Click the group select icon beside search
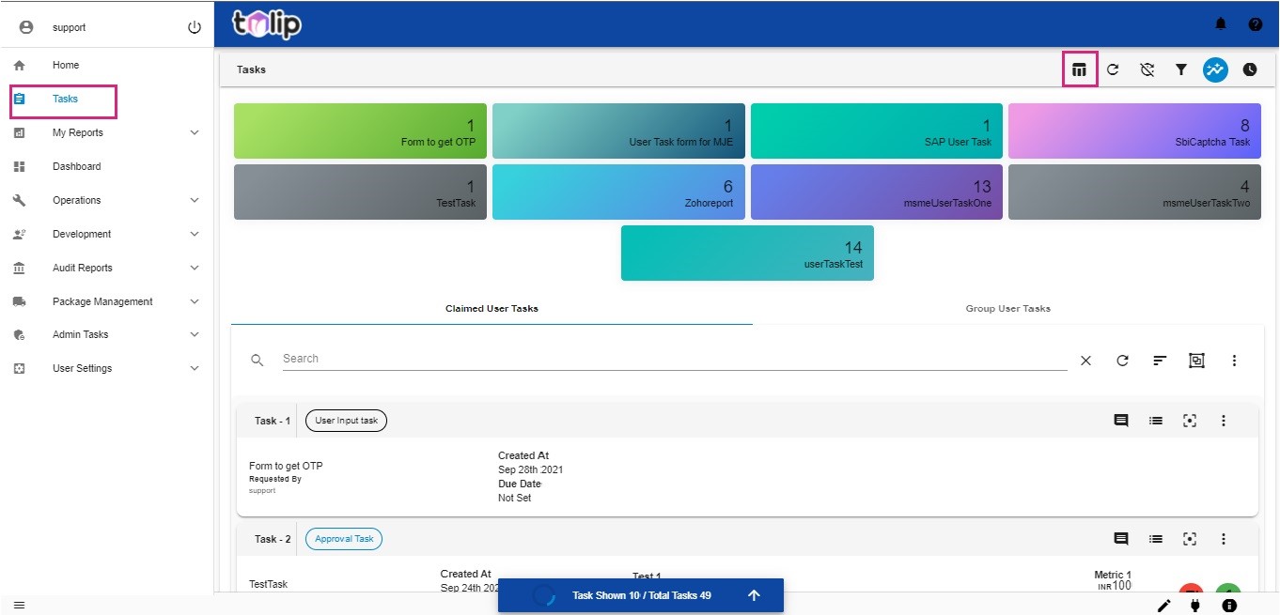 click(x=1196, y=361)
